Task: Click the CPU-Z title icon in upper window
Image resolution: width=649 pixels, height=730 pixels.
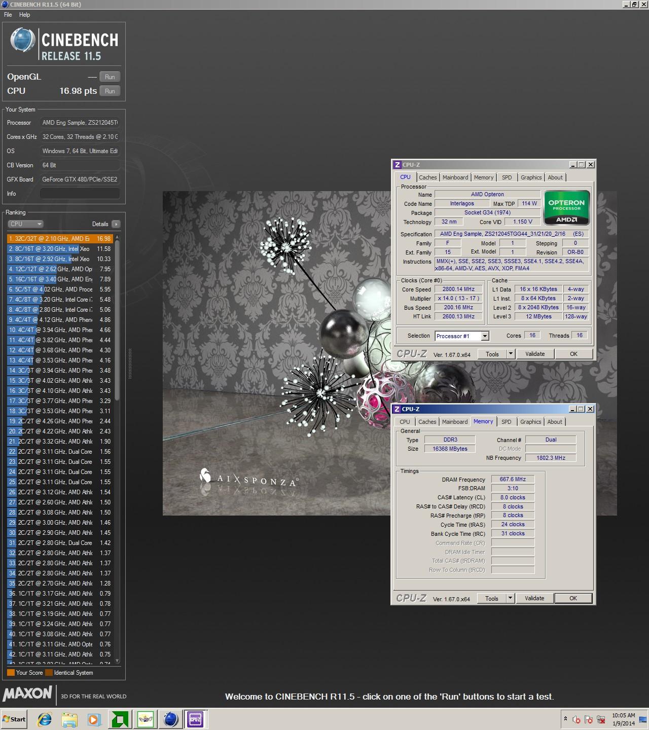Action: [x=398, y=165]
